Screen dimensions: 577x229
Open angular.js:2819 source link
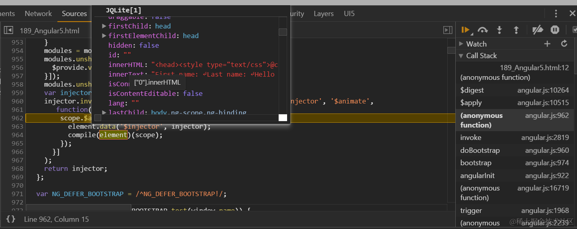(545, 138)
